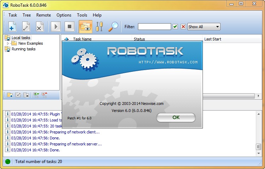Click the Edit Task pencil icon
This screenshot has width=265, height=169.
pos(26,27)
